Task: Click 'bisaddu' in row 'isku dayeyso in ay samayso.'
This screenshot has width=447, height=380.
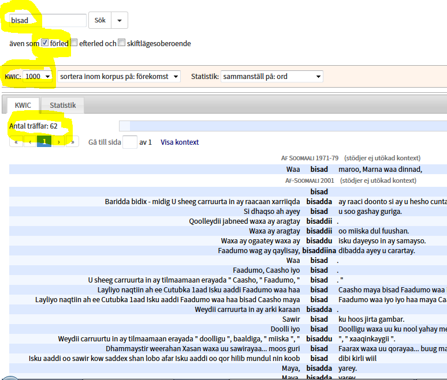Action: coord(319,241)
